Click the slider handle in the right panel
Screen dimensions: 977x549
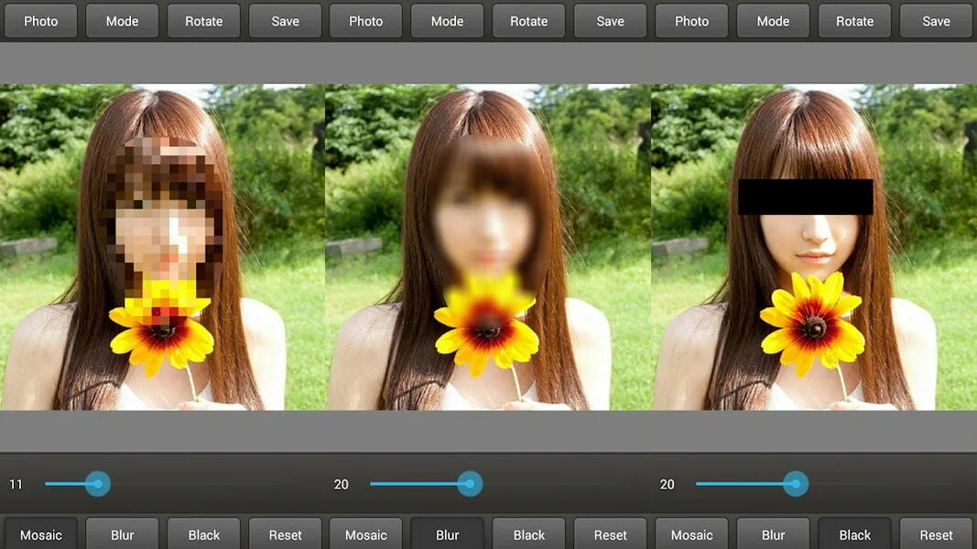(x=796, y=484)
